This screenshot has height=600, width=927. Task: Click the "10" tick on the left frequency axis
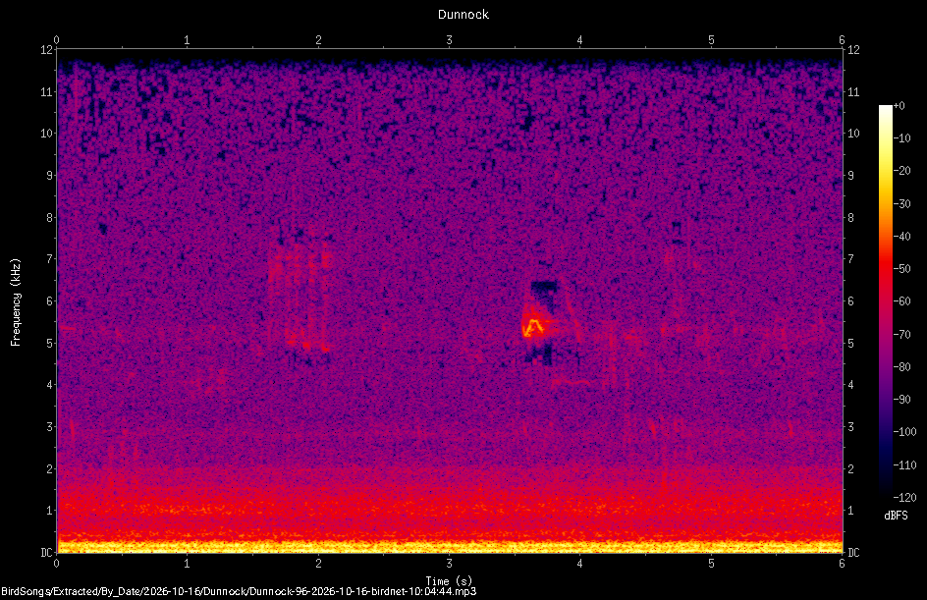46,134
